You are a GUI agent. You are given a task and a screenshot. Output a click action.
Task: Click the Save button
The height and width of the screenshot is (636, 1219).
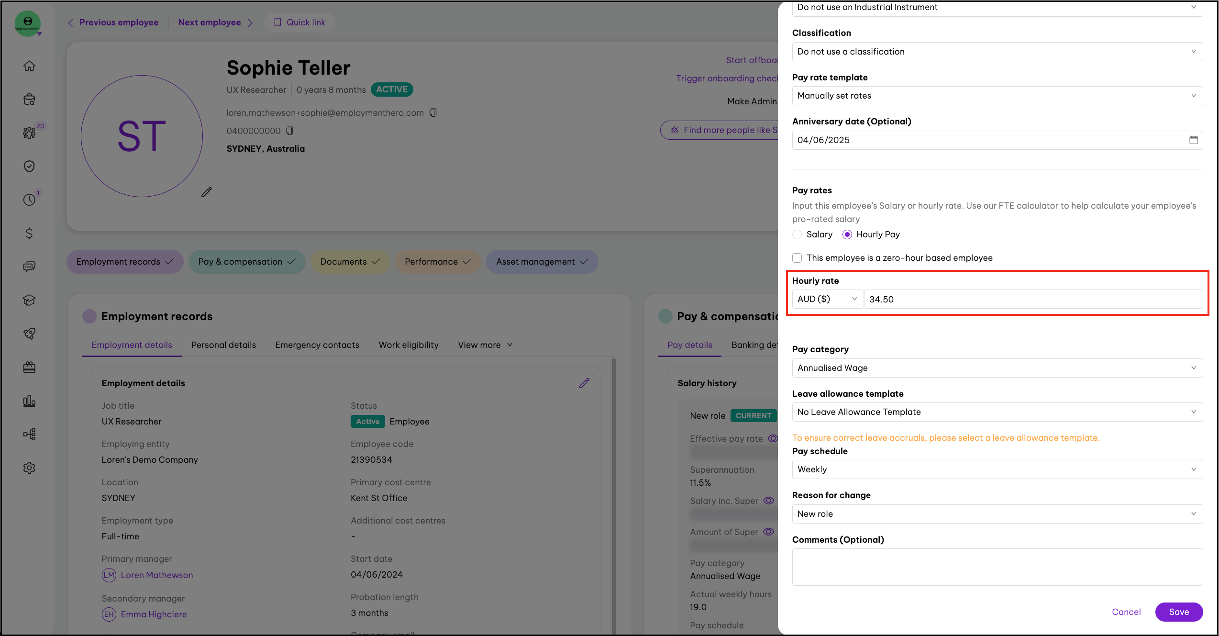point(1178,612)
